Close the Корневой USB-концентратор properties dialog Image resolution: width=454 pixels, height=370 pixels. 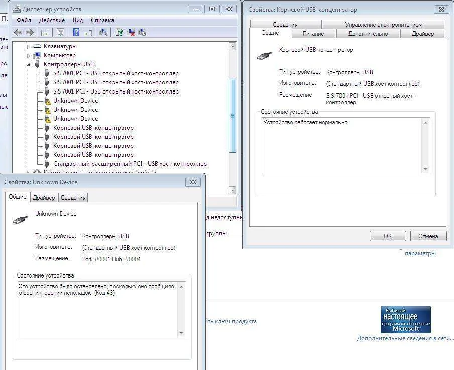(441, 9)
